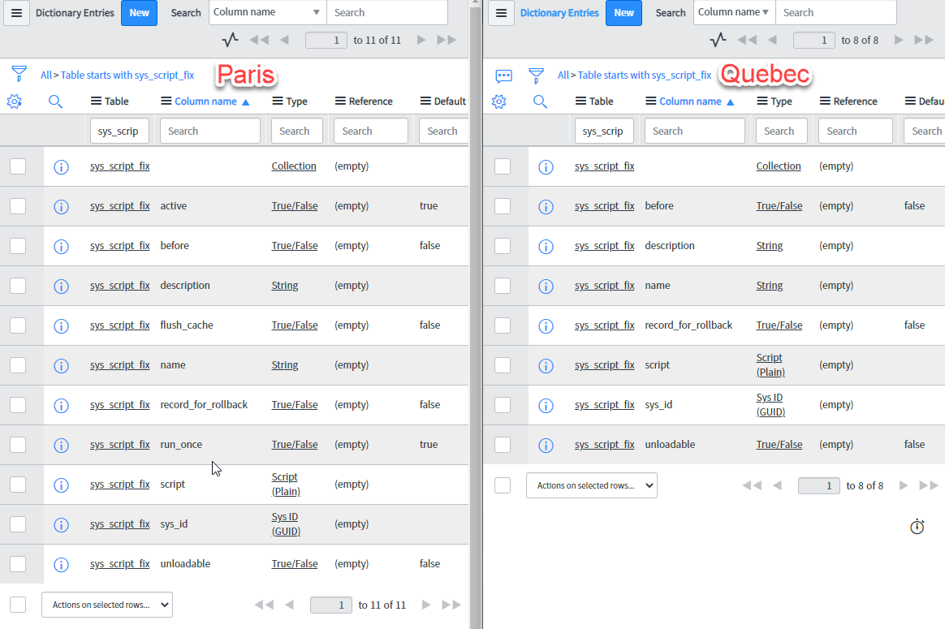Select checkbox for Paris description row
The image size is (945, 629).
tap(18, 286)
